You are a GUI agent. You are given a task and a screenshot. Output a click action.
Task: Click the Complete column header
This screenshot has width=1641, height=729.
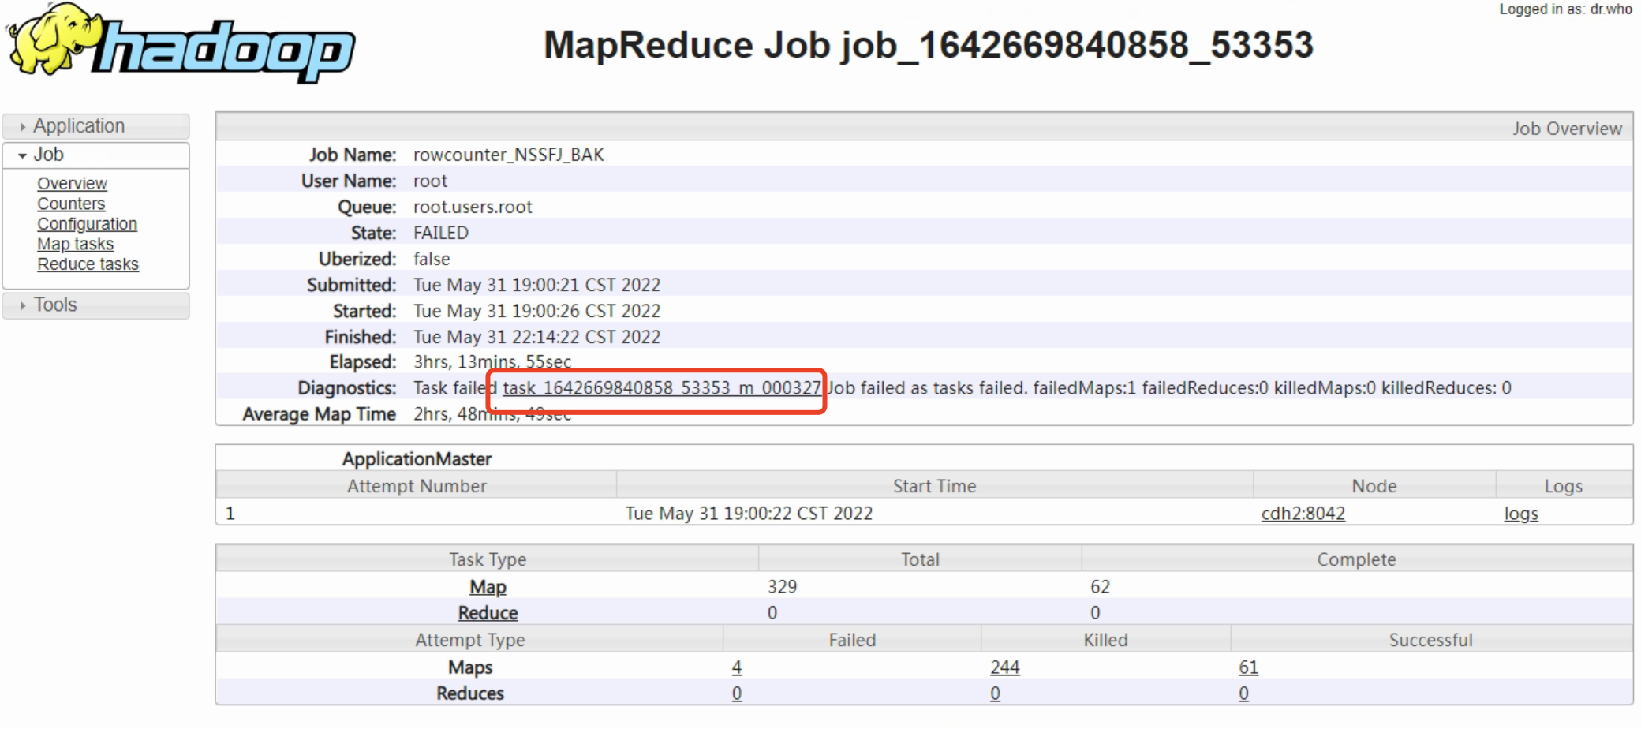1356,559
